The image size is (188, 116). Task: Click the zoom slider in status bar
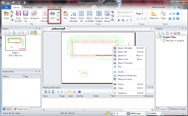[x=173, y=113]
